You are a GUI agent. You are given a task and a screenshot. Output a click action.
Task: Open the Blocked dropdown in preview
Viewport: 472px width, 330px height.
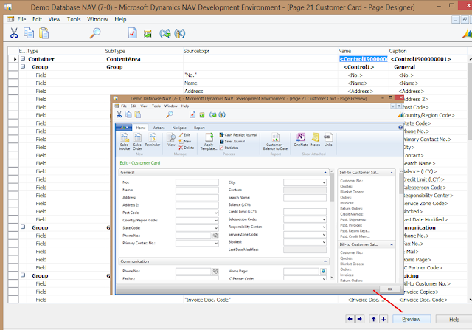click(324, 242)
